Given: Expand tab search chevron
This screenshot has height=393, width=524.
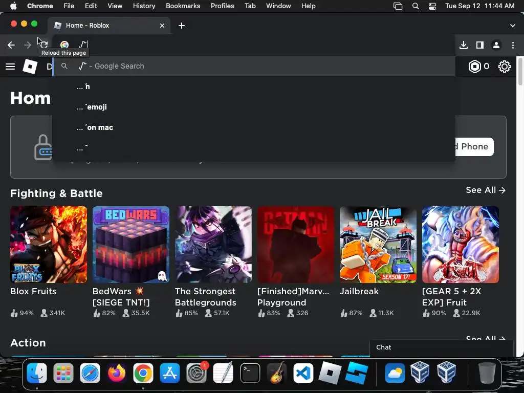Looking at the screenshot, I should pos(513,26).
